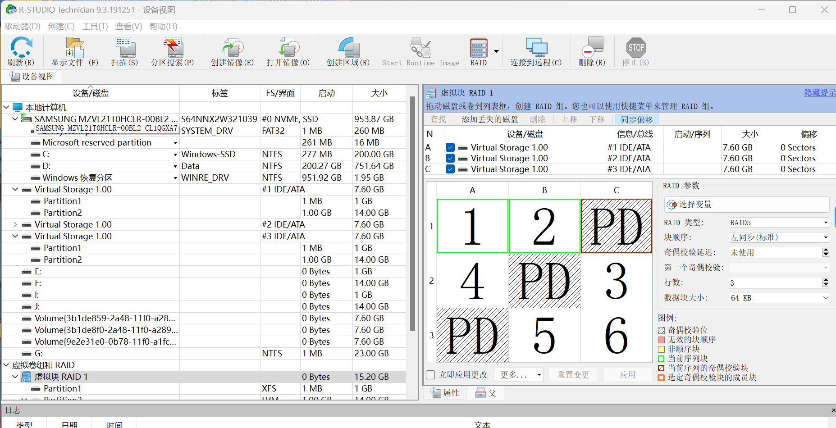Click the green 当前序列块 legend swatch

click(661, 359)
